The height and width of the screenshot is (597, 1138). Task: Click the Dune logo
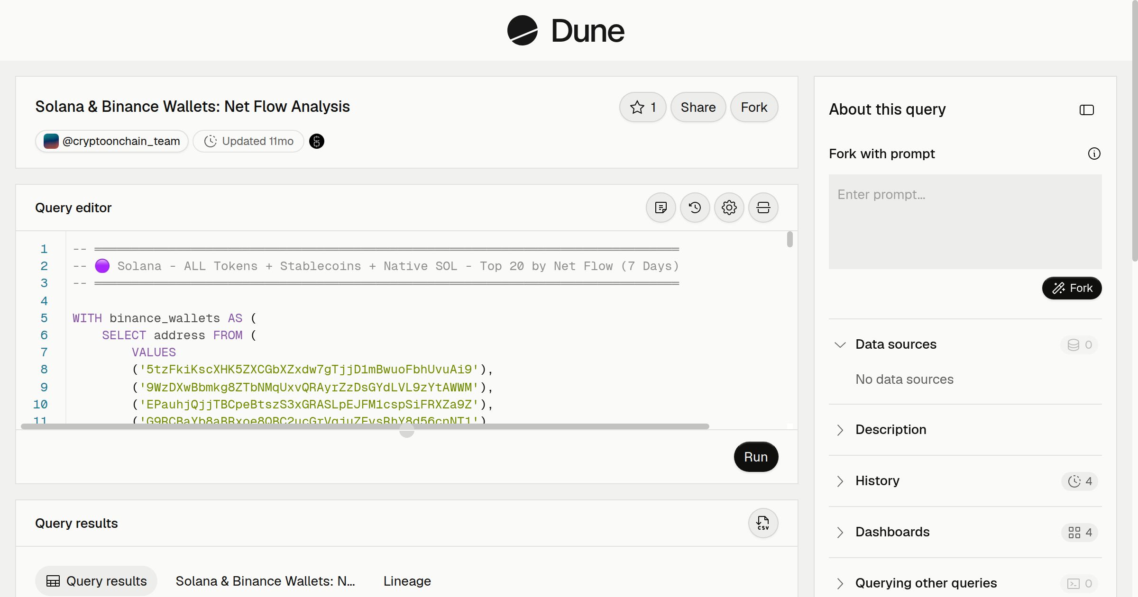point(566,30)
